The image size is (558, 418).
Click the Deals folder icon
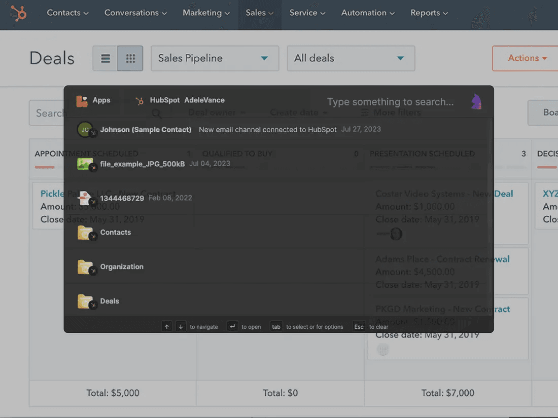pos(85,301)
